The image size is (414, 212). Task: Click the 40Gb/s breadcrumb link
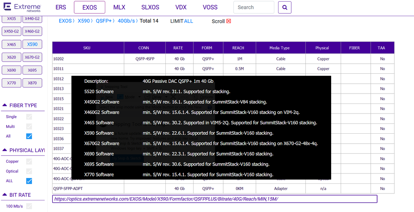tap(126, 21)
